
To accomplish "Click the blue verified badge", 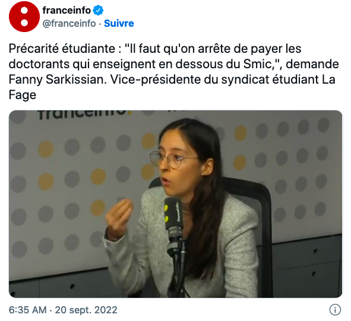I will (98, 10).
